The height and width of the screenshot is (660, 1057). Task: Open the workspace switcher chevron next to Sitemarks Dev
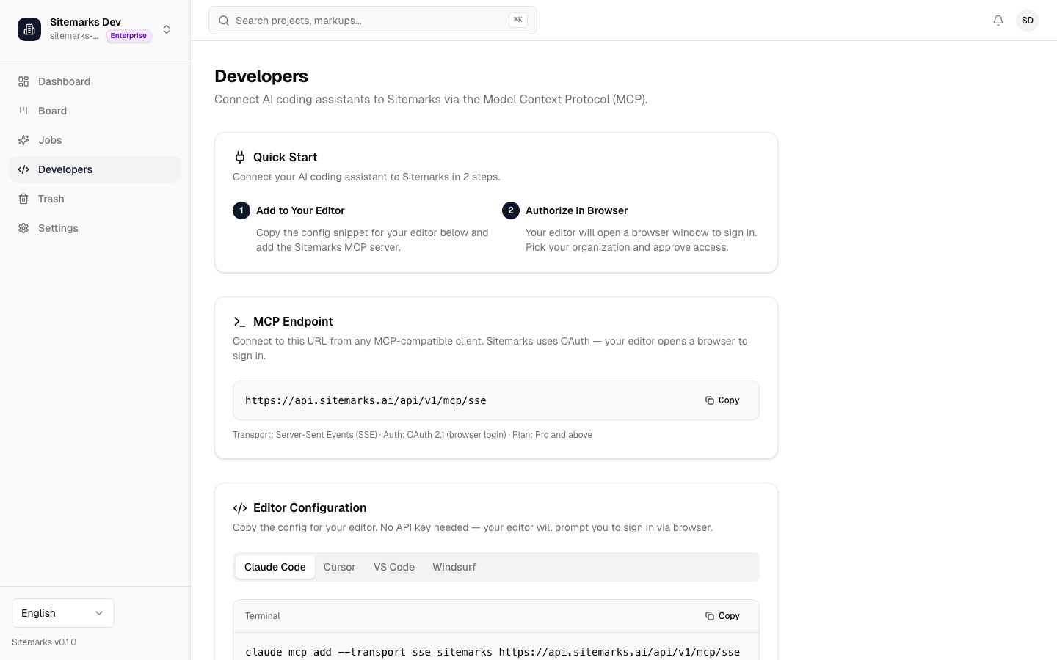pos(167,29)
